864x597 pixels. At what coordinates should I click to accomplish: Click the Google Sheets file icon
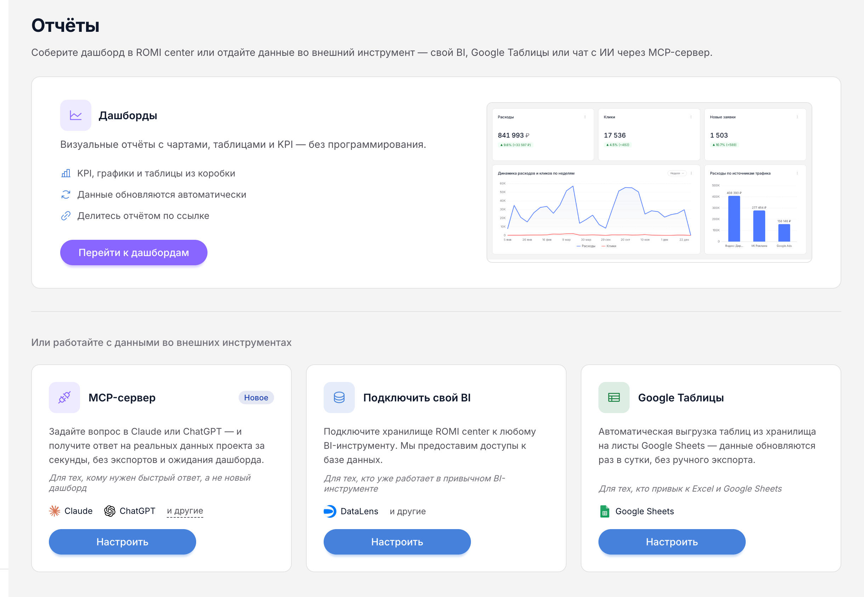click(604, 511)
